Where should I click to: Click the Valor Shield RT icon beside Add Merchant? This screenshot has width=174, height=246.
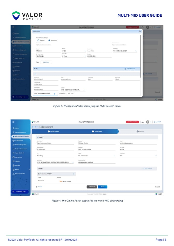13,153
